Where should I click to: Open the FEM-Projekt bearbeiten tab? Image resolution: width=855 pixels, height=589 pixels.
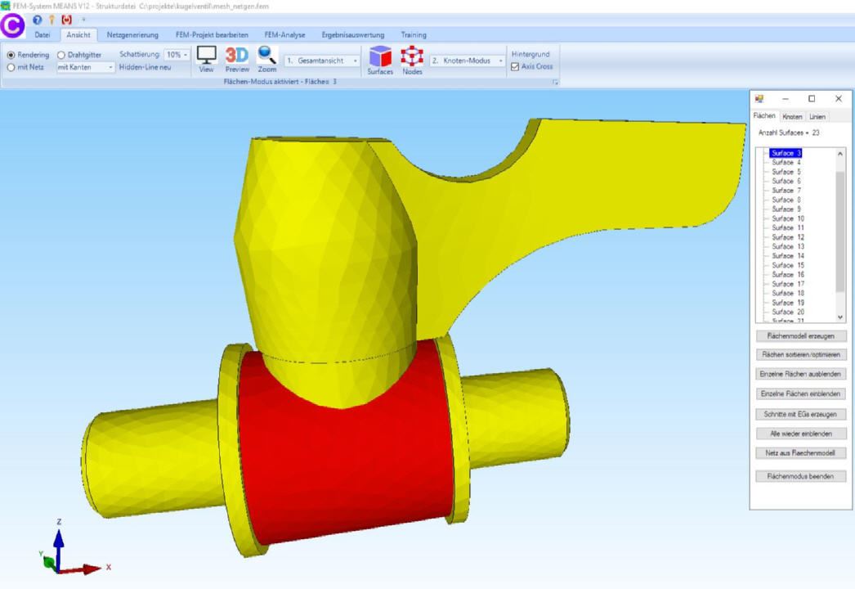pos(212,35)
